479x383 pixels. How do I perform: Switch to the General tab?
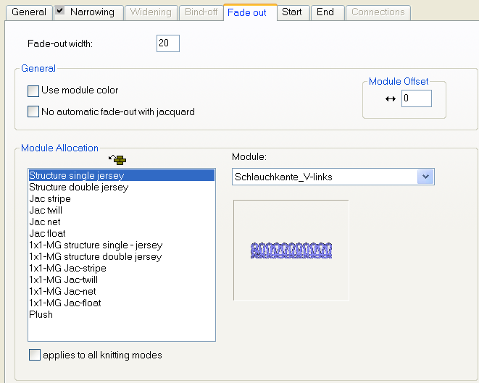pos(29,12)
